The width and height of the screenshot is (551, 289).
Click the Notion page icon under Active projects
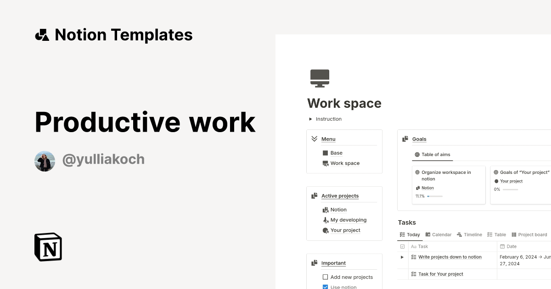click(x=325, y=210)
